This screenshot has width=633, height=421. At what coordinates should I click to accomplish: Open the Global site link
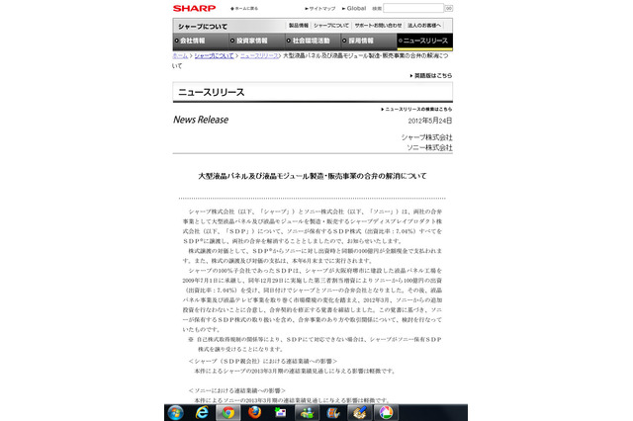[x=354, y=8]
